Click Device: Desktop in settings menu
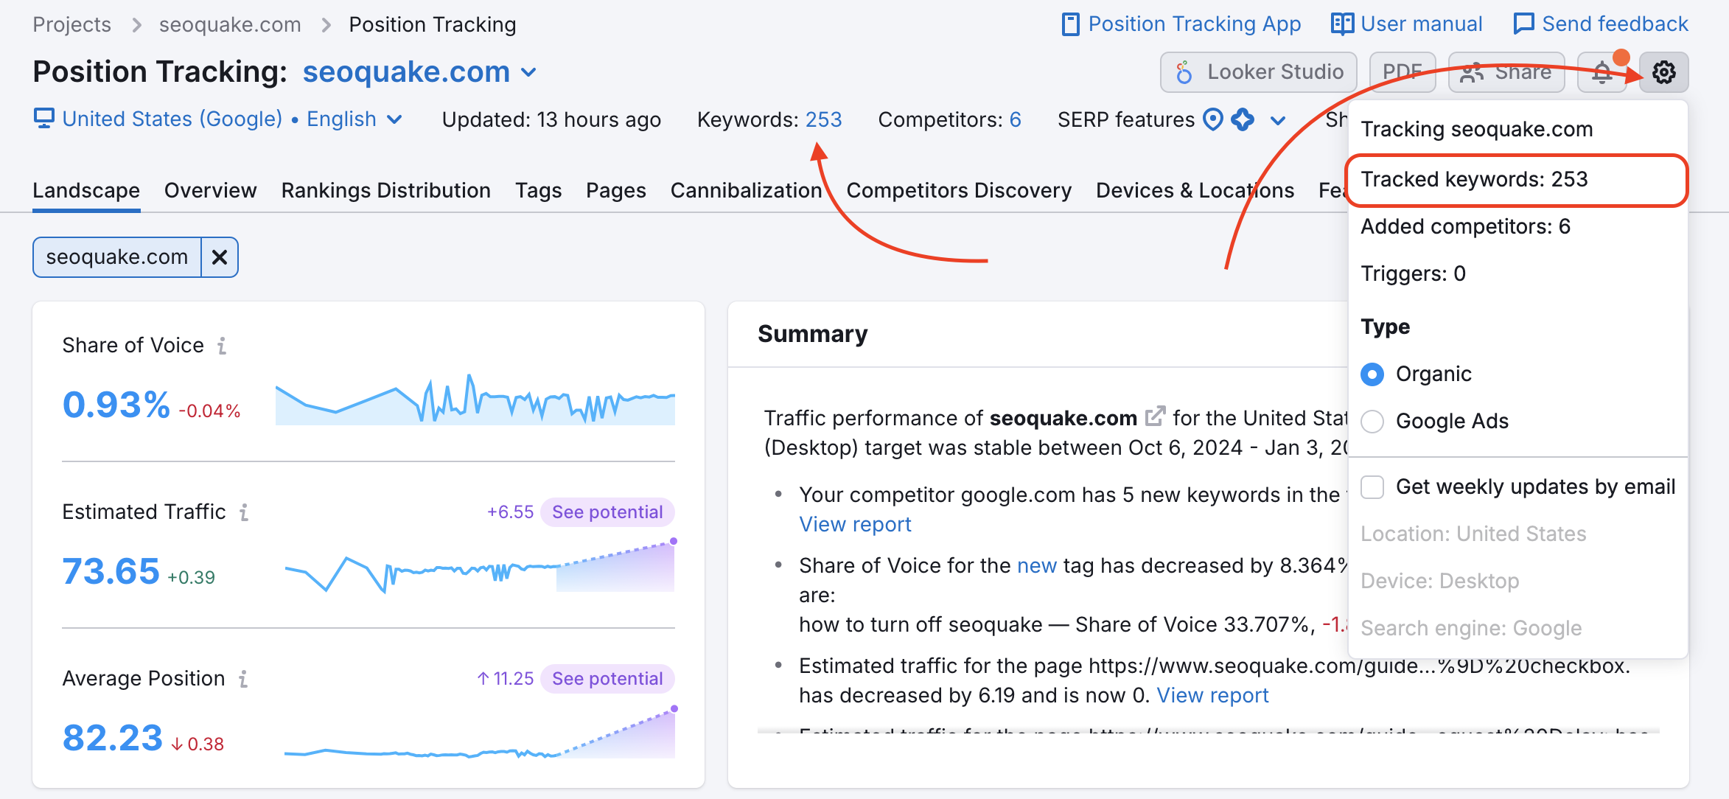 (1440, 582)
